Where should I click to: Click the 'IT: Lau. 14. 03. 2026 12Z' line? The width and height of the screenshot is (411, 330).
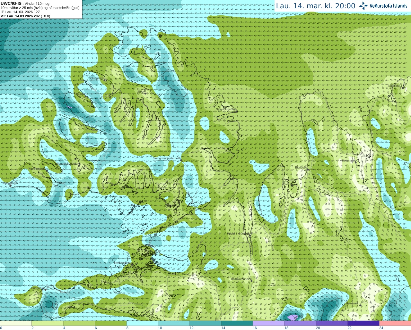click(20, 12)
